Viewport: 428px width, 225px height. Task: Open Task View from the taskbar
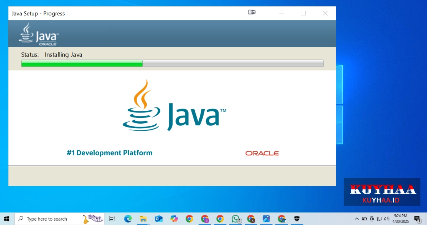pos(112,219)
